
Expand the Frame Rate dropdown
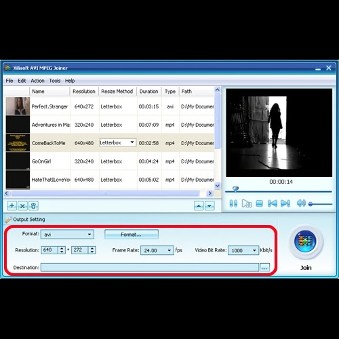pyautogui.click(x=157, y=250)
